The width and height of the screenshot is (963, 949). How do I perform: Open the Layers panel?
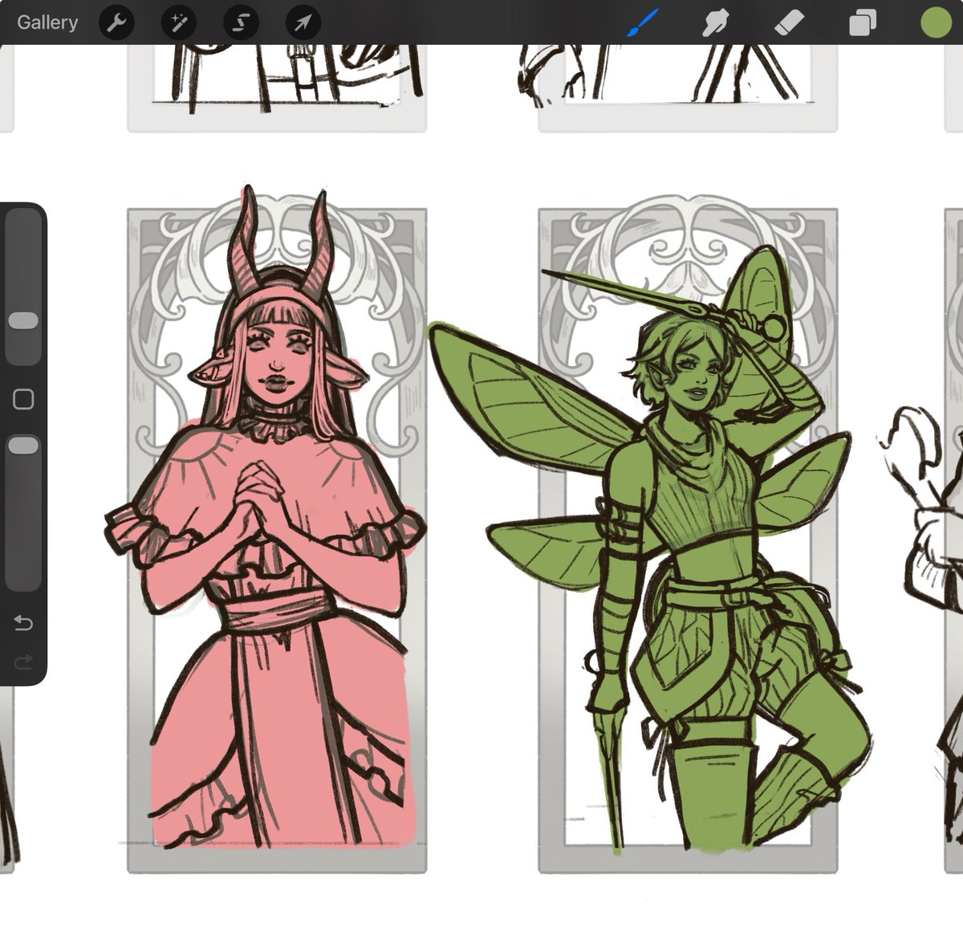pyautogui.click(x=863, y=22)
